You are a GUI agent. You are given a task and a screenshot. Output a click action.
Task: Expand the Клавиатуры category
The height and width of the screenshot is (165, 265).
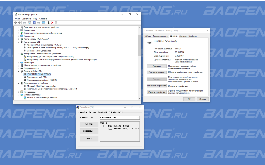[18, 30]
